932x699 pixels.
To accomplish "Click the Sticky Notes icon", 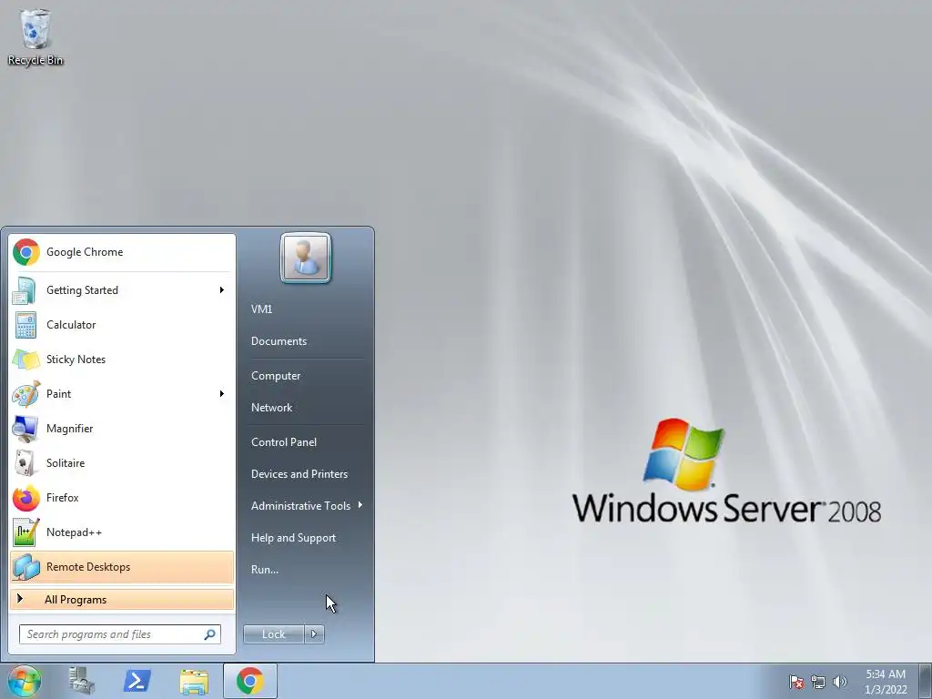I will [x=26, y=359].
